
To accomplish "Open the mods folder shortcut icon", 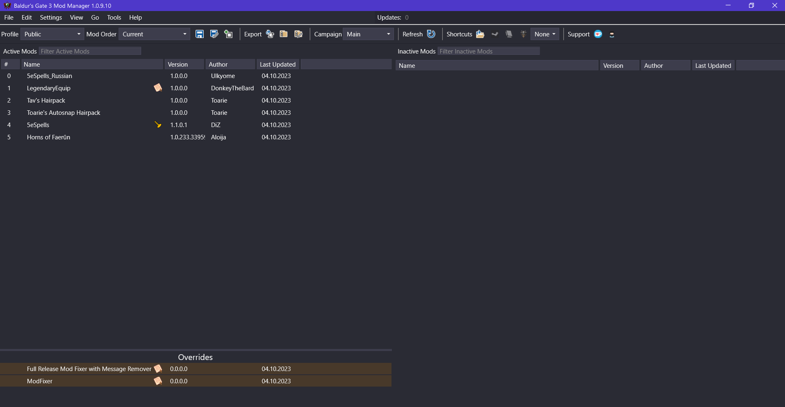I will tap(480, 34).
